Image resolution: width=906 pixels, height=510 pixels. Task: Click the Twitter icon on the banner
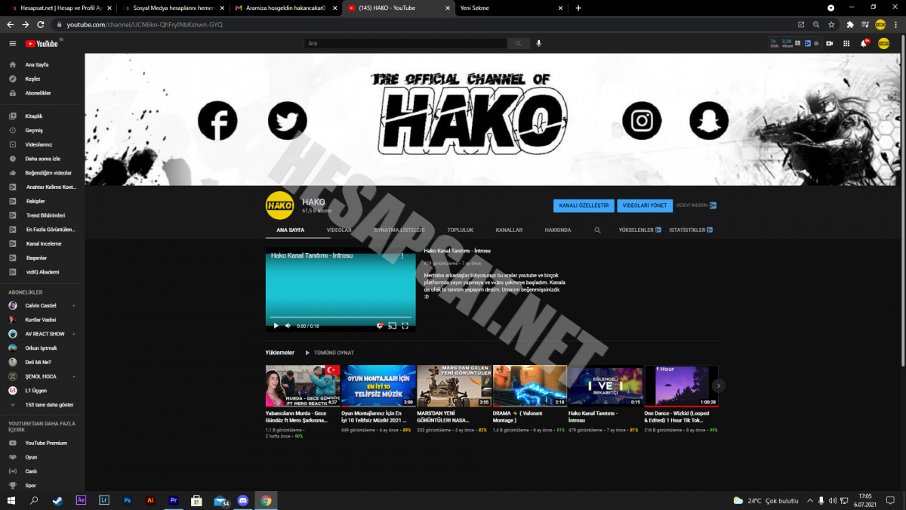(x=288, y=120)
